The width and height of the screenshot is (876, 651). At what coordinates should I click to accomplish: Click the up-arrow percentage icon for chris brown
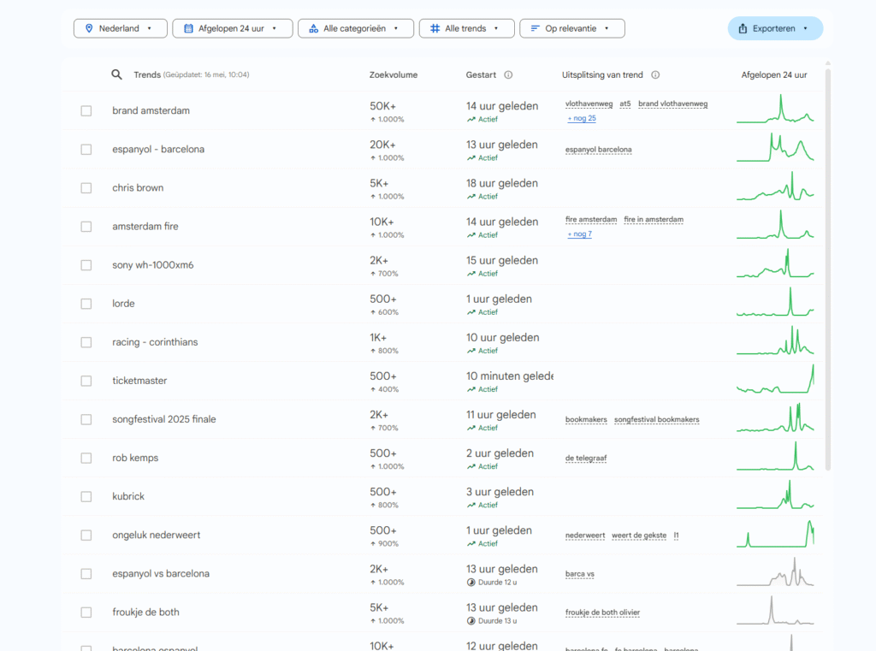tap(373, 197)
